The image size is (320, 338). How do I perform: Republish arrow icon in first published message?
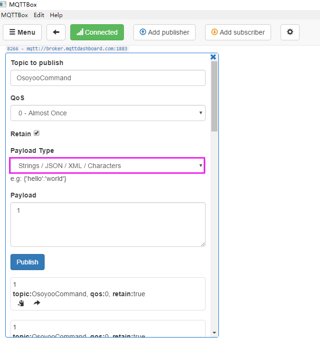coord(37,303)
